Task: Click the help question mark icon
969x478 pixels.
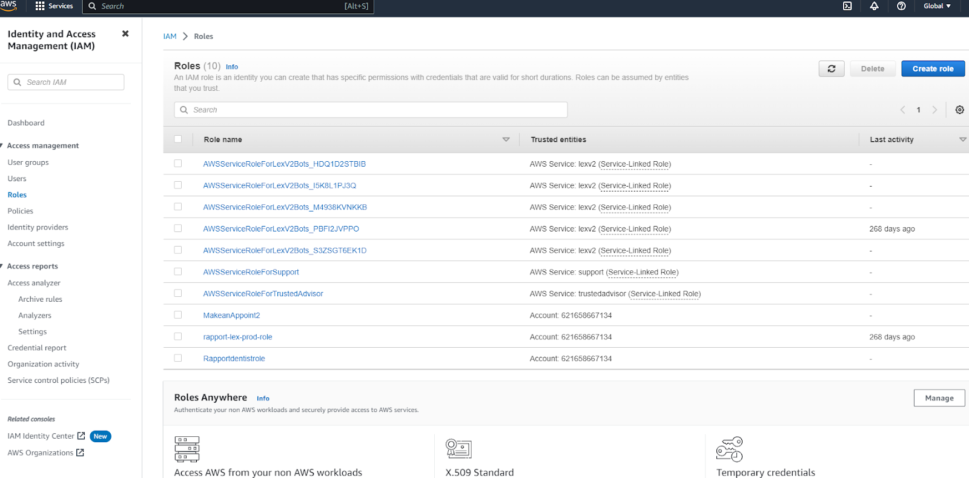Action: pyautogui.click(x=901, y=6)
